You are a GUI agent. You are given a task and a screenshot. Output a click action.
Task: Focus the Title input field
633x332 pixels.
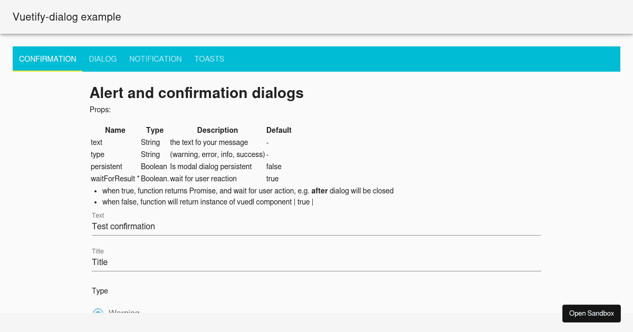coord(211,262)
